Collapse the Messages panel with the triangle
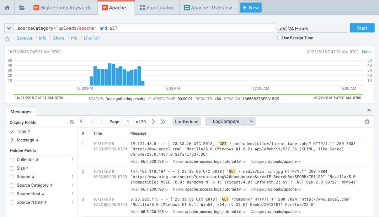 (x=369, y=110)
